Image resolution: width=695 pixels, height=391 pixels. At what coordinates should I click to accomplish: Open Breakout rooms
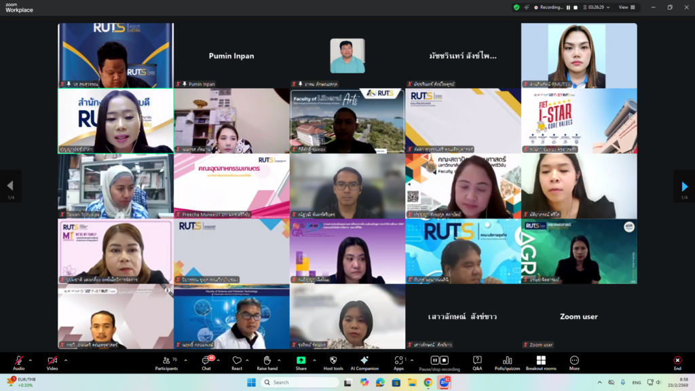541,360
